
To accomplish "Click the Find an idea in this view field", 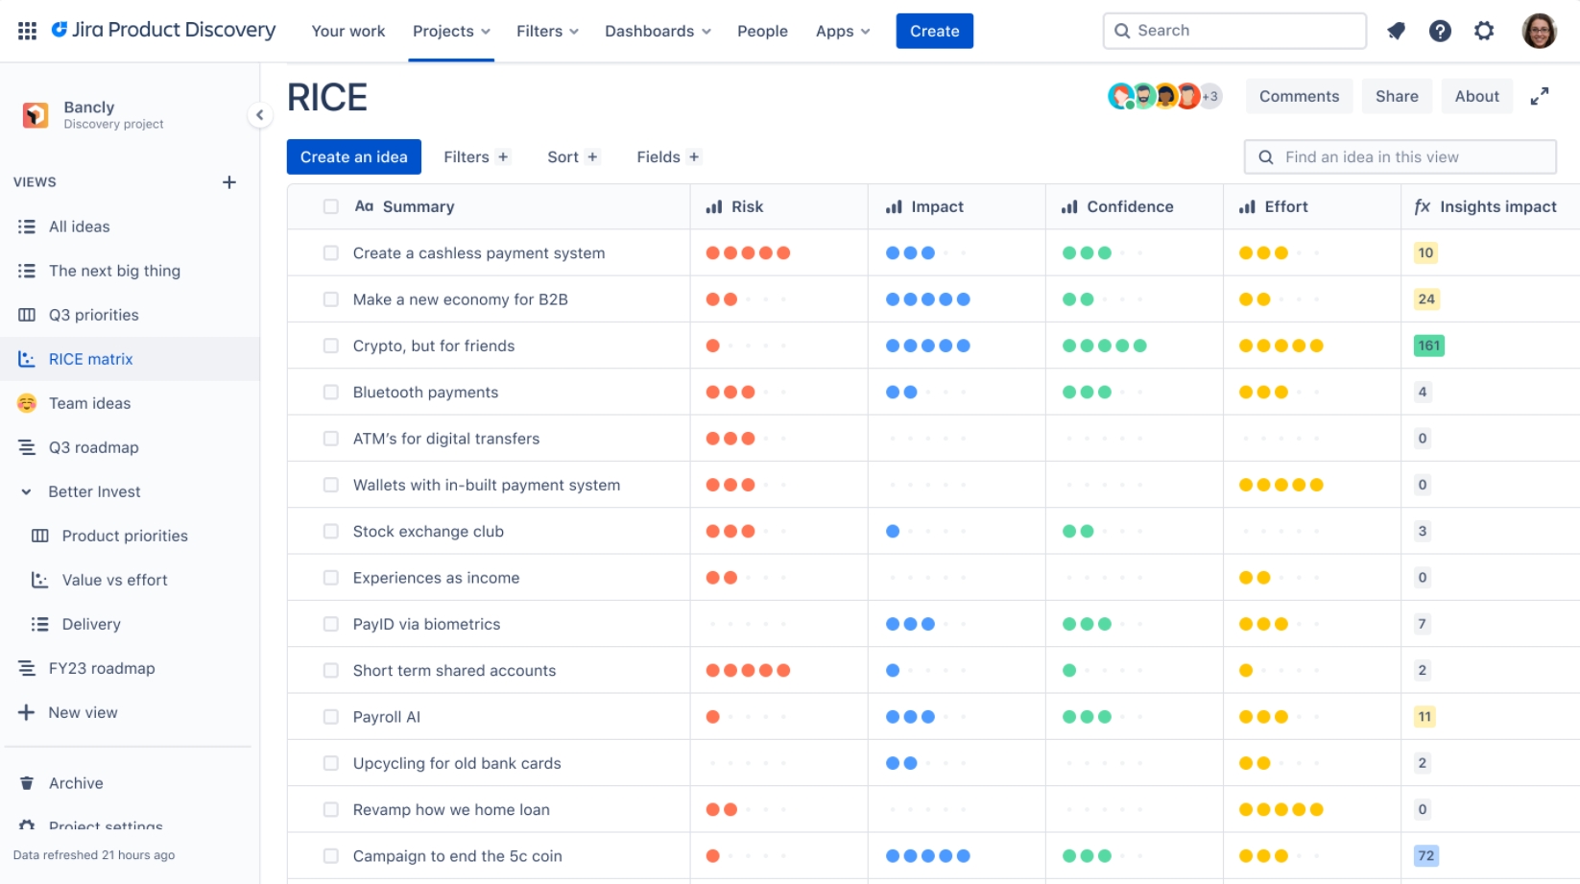I will pos(1400,156).
